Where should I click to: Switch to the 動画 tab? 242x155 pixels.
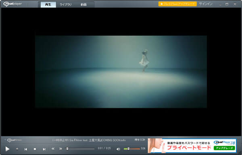pyautogui.click(x=83, y=4)
